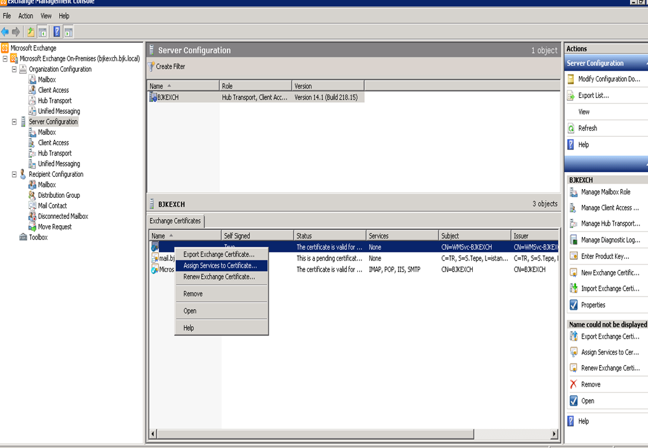Screen dimensions: 648x448
Task: Click the "IMAP, POP, IIS, SMTP" services cell
Action: tap(394, 269)
